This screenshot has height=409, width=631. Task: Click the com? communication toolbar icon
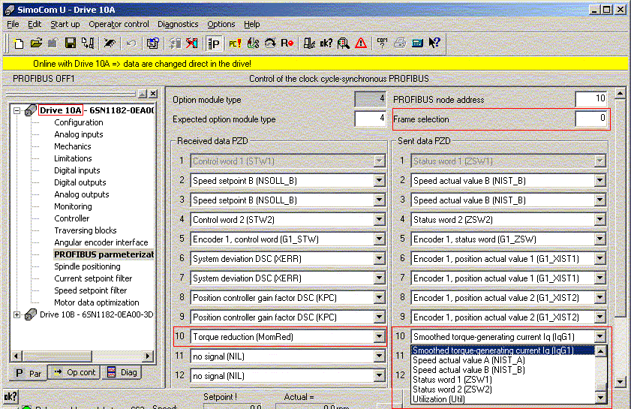point(382,43)
